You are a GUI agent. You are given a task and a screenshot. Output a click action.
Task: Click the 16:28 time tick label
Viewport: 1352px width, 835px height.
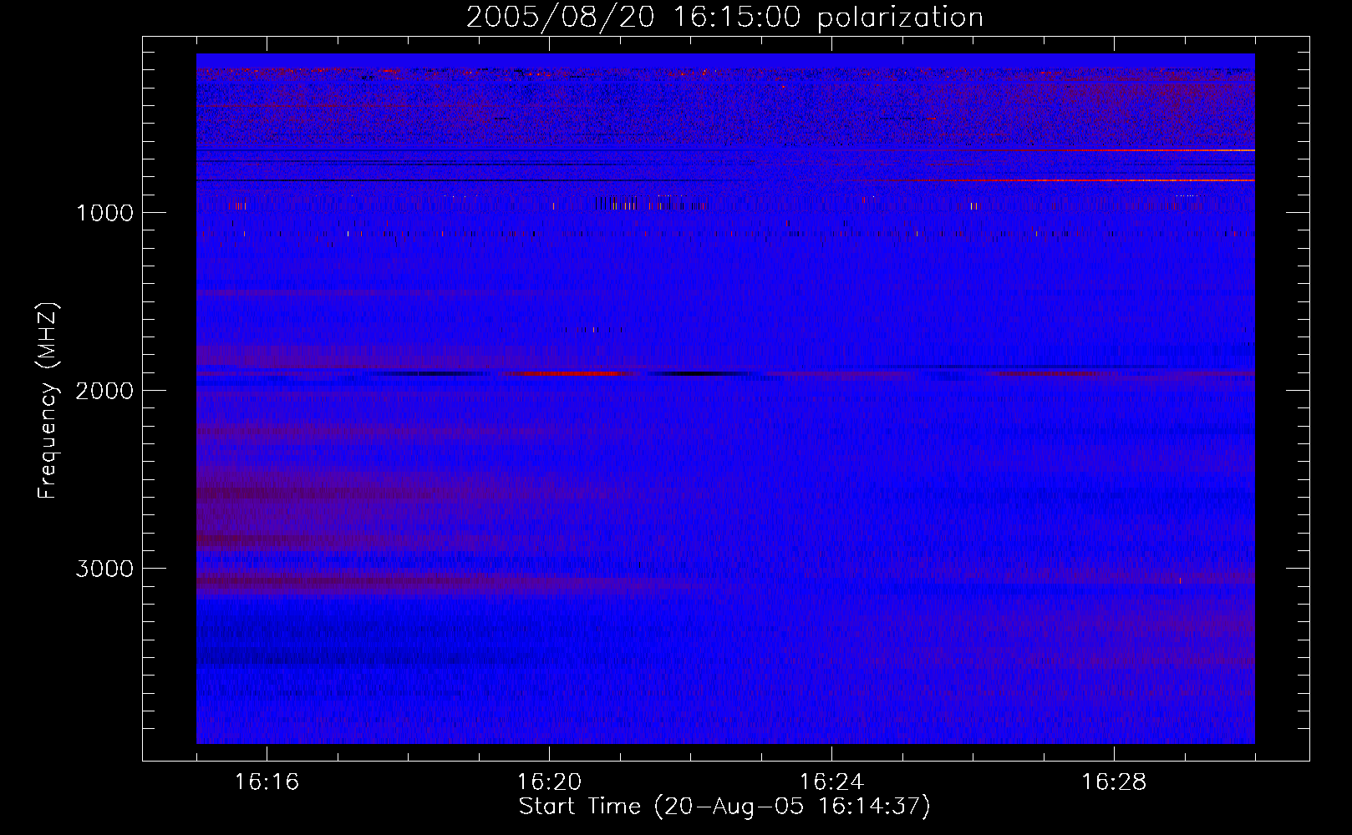(1114, 782)
